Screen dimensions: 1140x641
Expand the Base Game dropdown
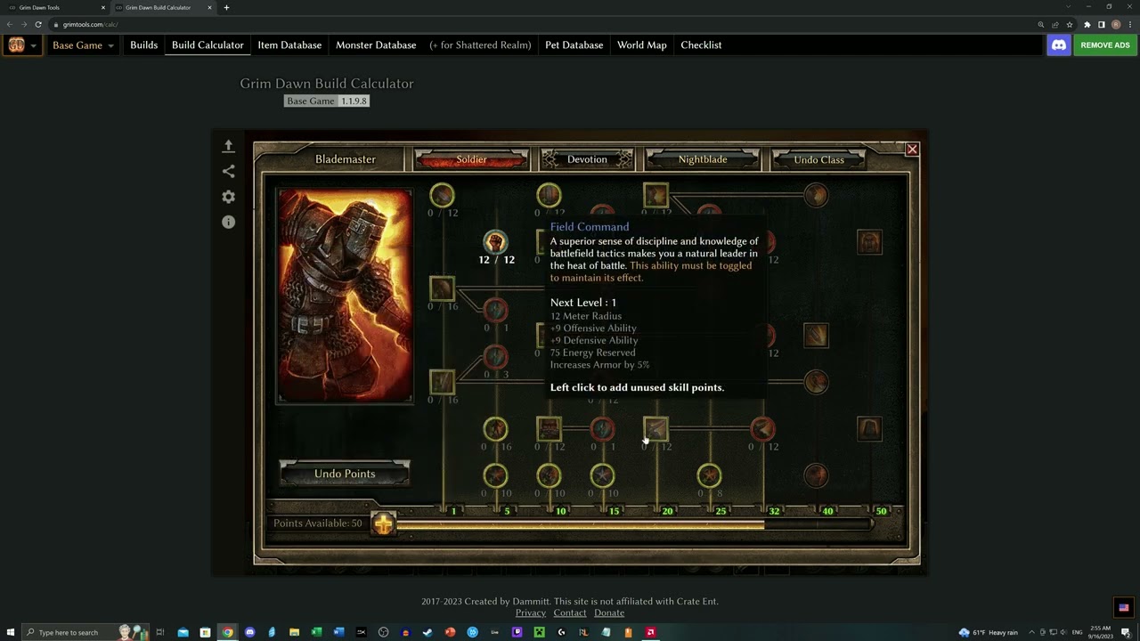83,45
